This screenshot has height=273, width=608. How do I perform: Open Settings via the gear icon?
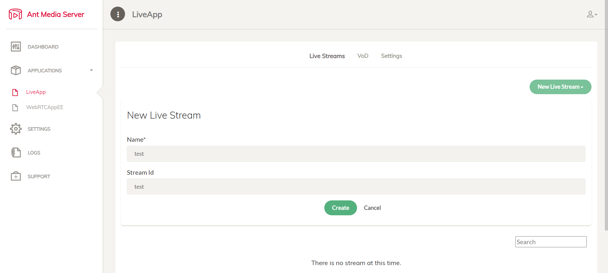pos(16,129)
